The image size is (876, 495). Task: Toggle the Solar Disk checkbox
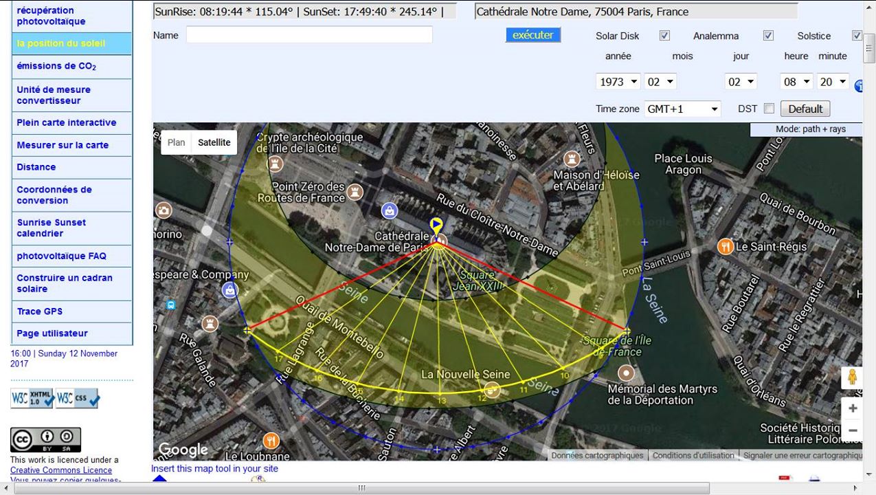pyautogui.click(x=664, y=36)
